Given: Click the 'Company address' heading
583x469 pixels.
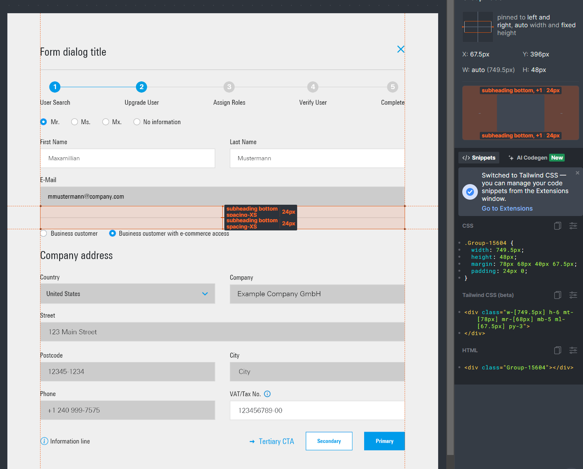Looking at the screenshot, I should (x=76, y=255).
